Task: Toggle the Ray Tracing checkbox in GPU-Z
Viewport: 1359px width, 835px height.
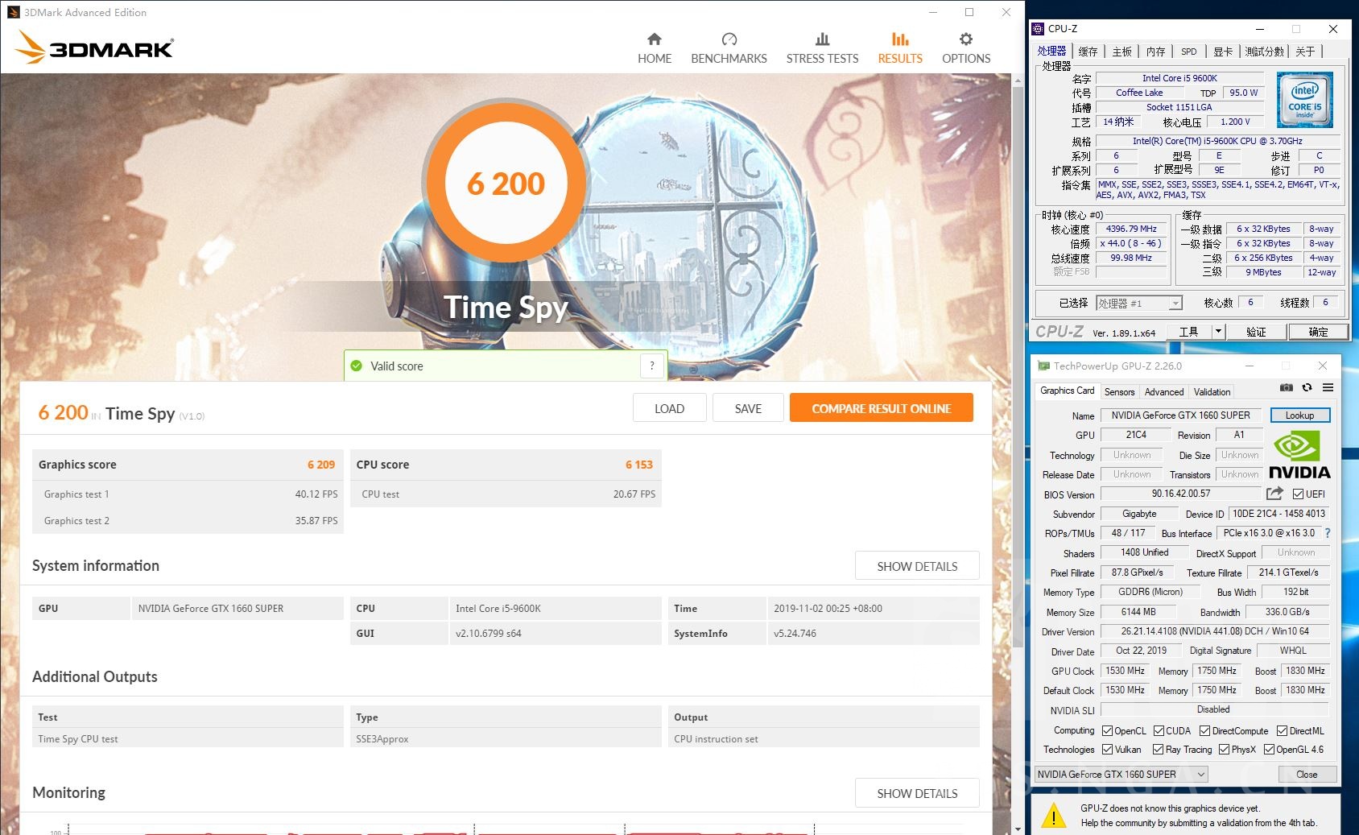Action: click(x=1158, y=750)
